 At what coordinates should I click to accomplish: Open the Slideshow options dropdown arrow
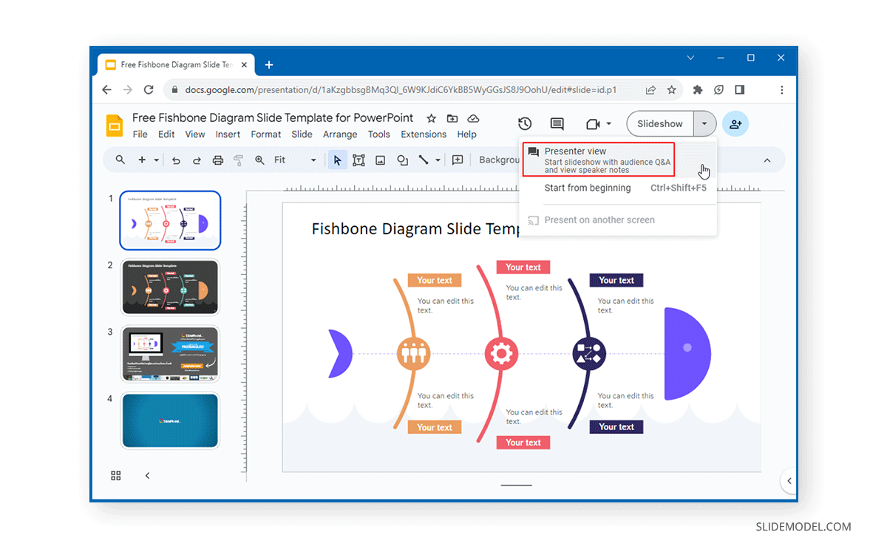704,123
